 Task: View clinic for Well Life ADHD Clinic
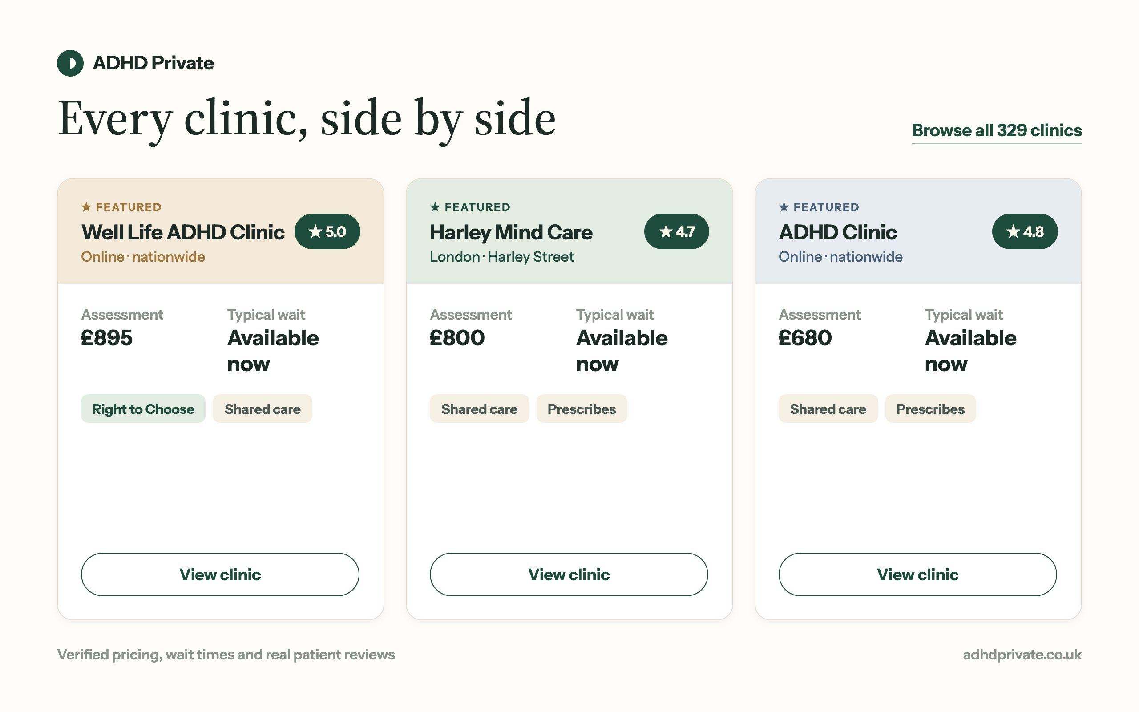click(x=220, y=574)
